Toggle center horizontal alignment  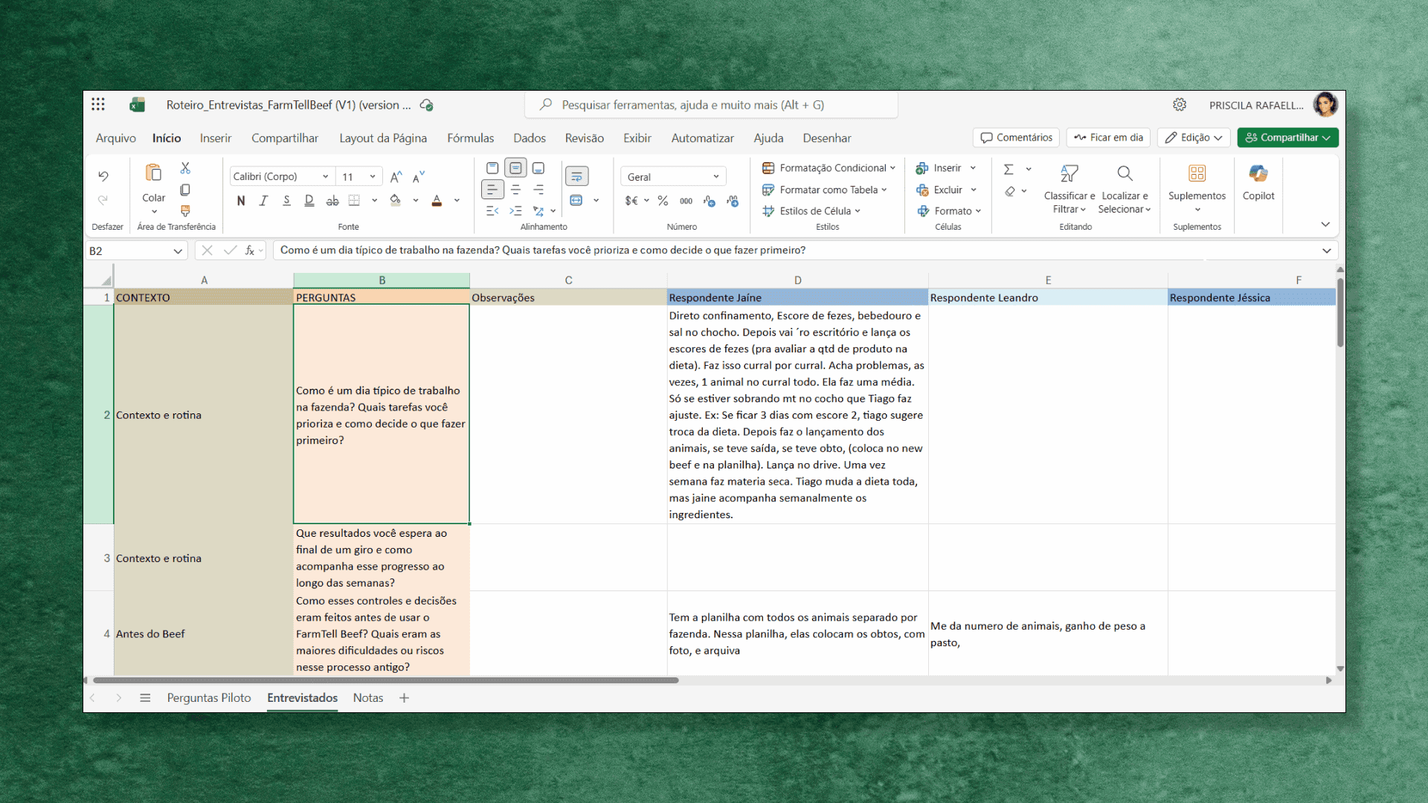click(x=515, y=190)
